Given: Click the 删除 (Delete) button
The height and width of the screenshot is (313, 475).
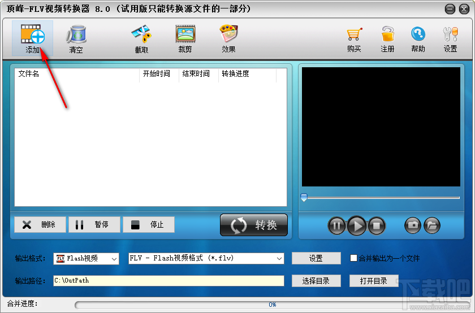Looking at the screenshot, I should pos(40,225).
